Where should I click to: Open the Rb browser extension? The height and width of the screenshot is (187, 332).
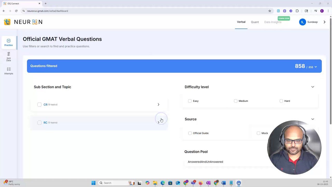pyautogui.click(x=278, y=11)
